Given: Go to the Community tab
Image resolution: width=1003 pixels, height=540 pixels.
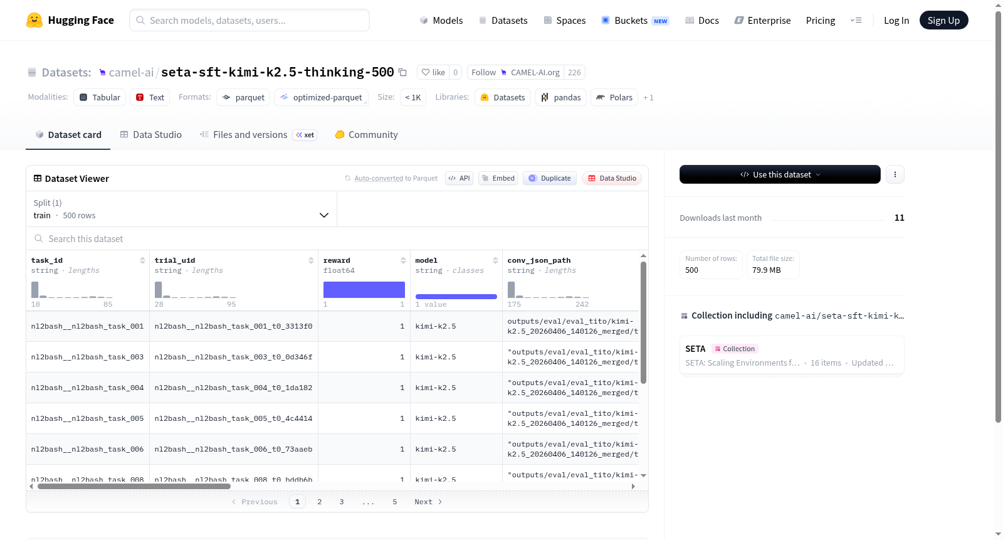Looking at the screenshot, I should coord(366,135).
